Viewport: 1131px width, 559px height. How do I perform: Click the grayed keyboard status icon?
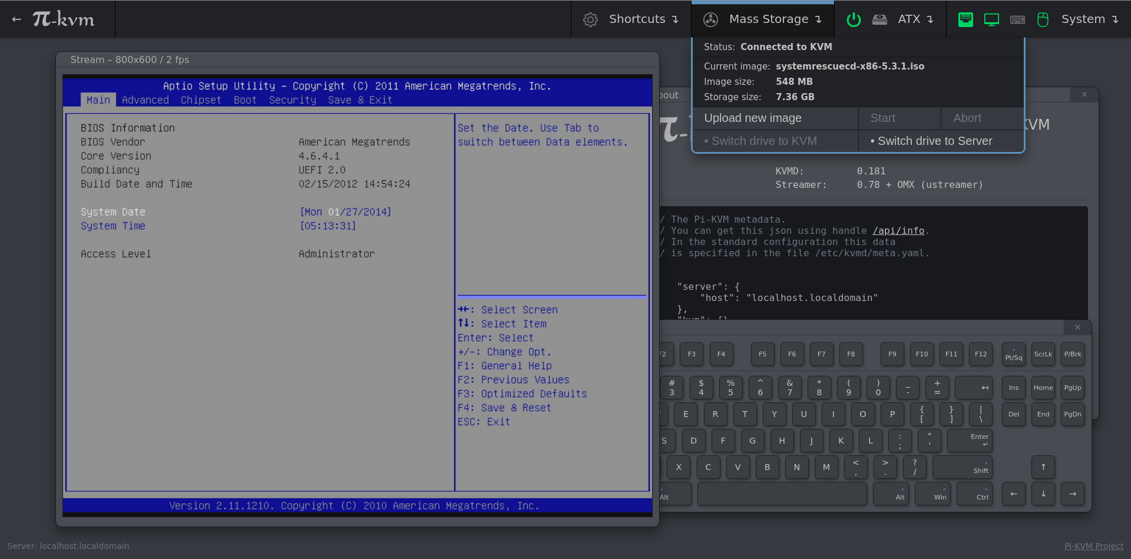click(x=1017, y=19)
